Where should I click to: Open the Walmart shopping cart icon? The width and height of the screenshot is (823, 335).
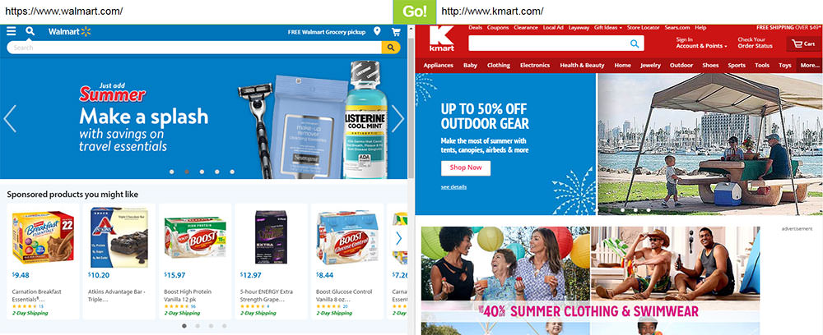[x=396, y=32]
